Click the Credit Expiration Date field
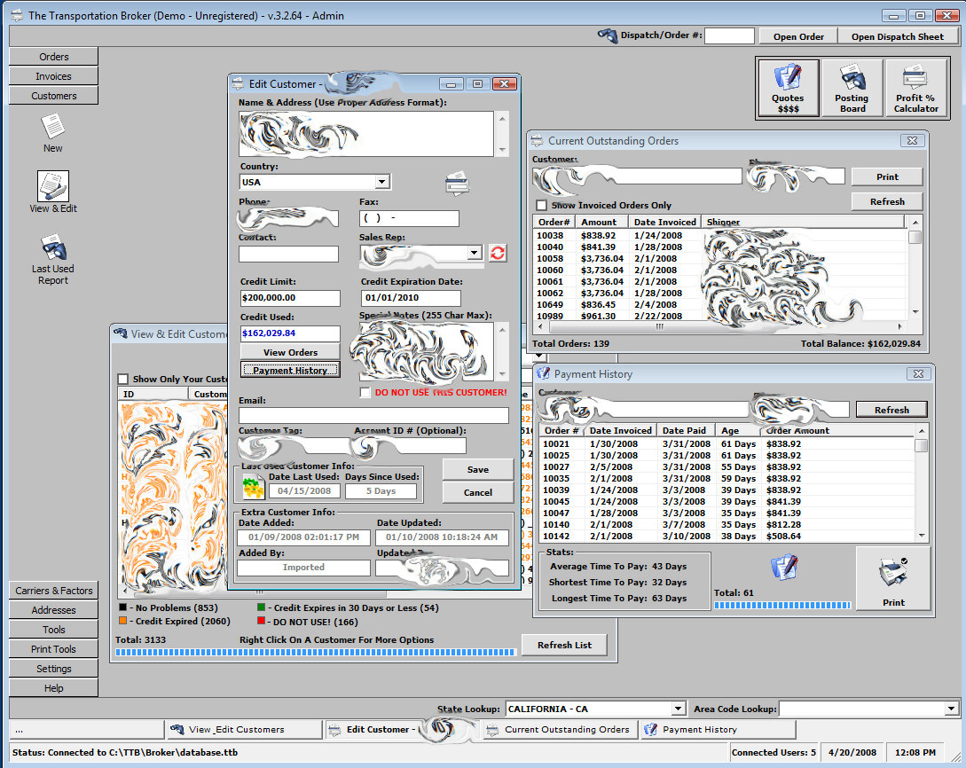Viewport: 966px width, 768px height. click(411, 298)
